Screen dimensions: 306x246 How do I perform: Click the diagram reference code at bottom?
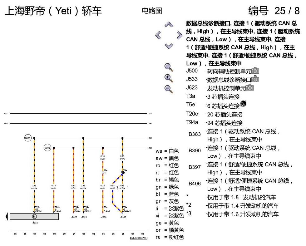139,238
